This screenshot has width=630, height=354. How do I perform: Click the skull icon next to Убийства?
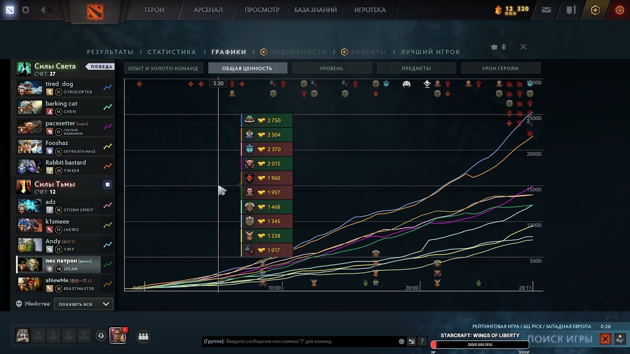coord(19,304)
